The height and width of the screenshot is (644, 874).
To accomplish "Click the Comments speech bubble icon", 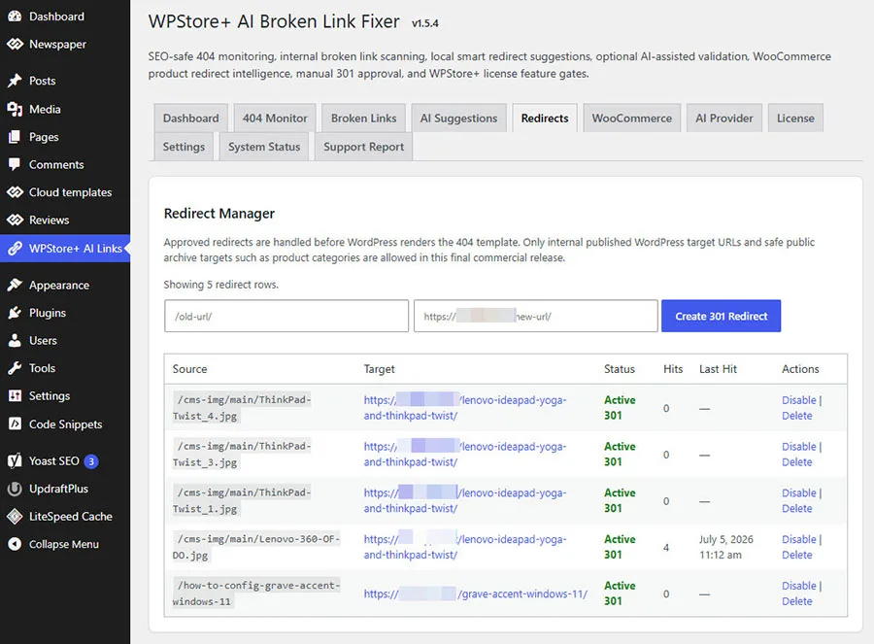I will click(x=15, y=164).
